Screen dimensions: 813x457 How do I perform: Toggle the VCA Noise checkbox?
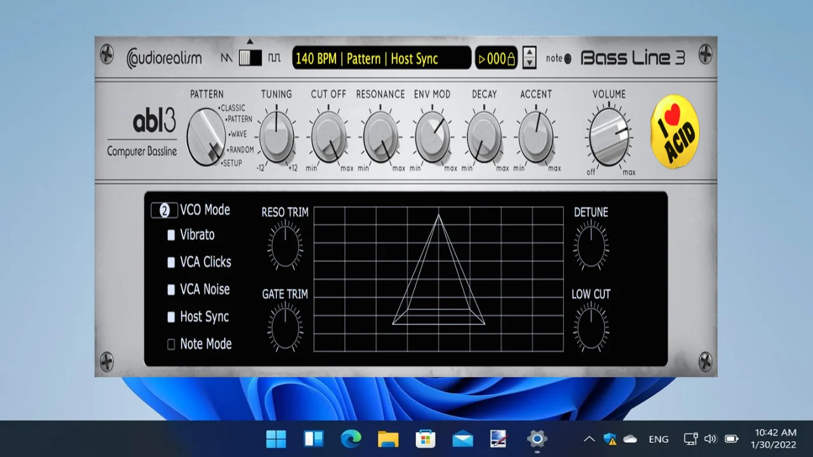pyautogui.click(x=171, y=289)
